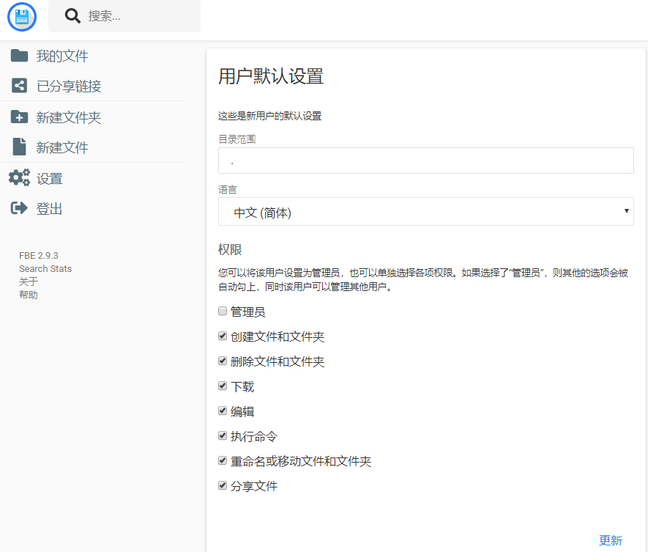
Task: Click the 新建文件 document icon
Action: 19,146
